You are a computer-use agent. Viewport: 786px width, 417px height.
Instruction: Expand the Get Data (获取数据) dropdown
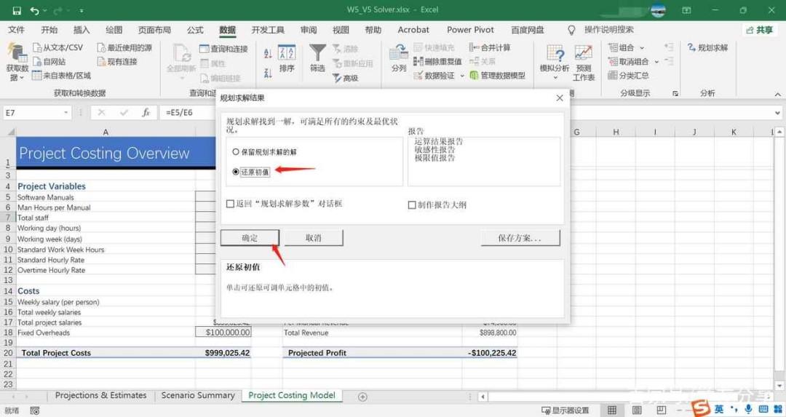point(17,63)
